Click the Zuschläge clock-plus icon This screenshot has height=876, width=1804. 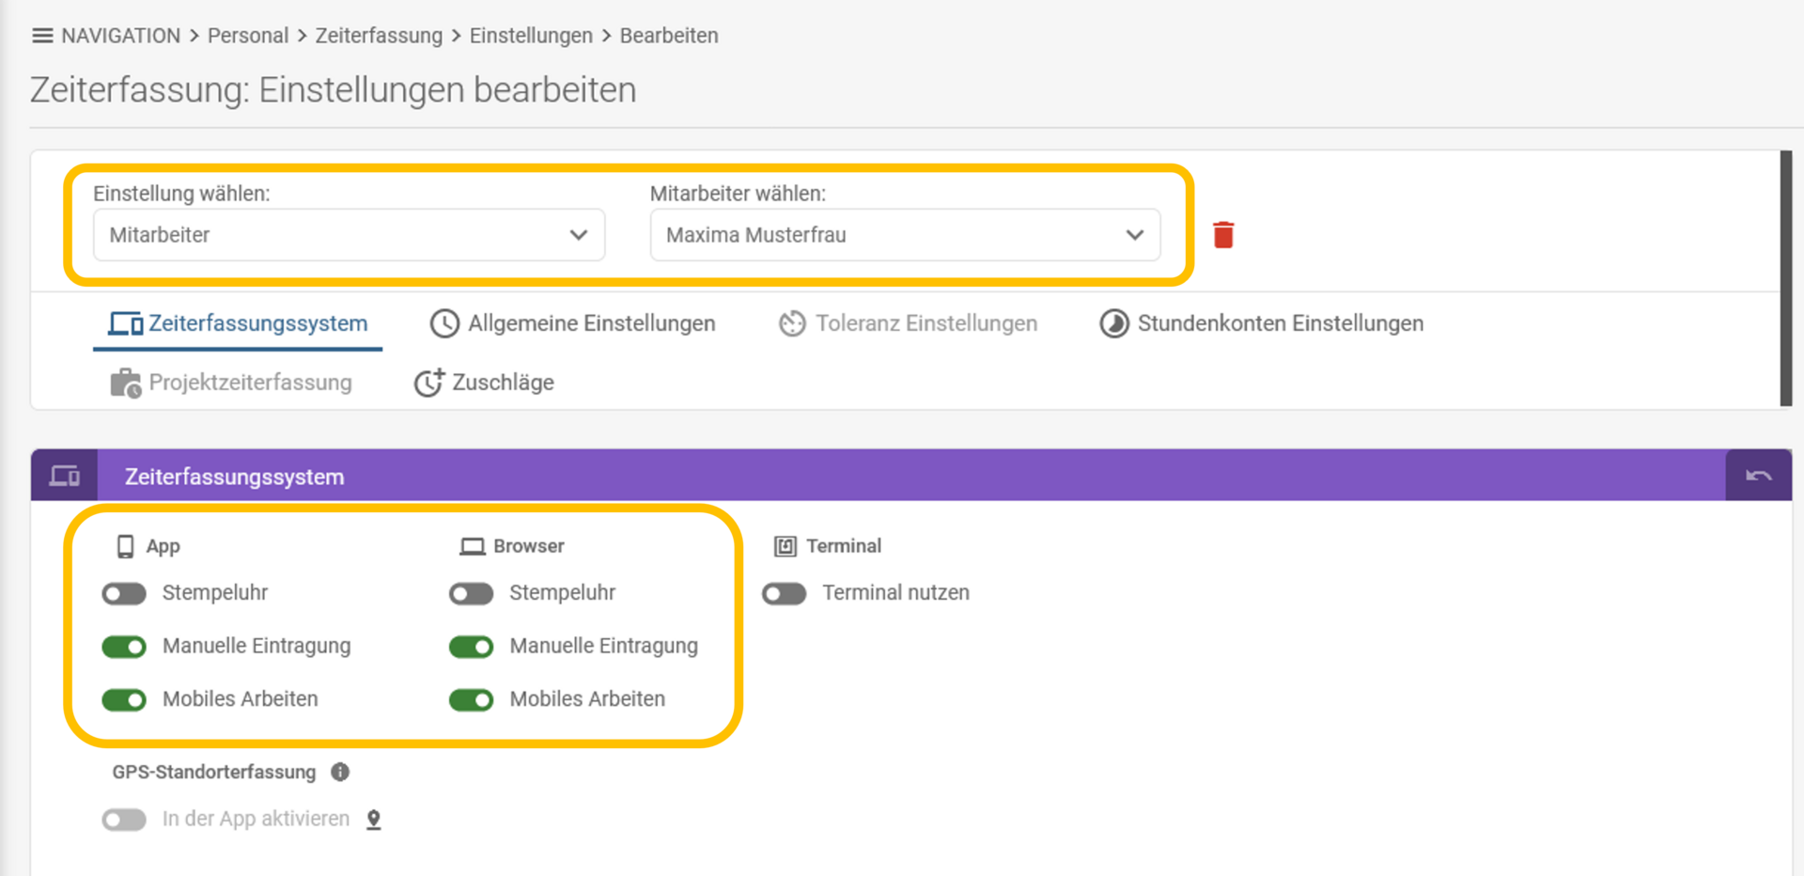pyautogui.click(x=429, y=383)
